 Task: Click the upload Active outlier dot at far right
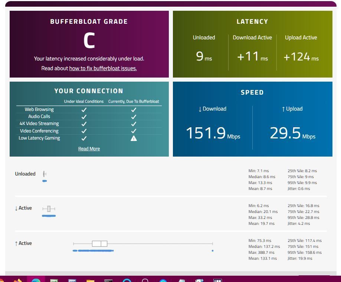click(213, 251)
